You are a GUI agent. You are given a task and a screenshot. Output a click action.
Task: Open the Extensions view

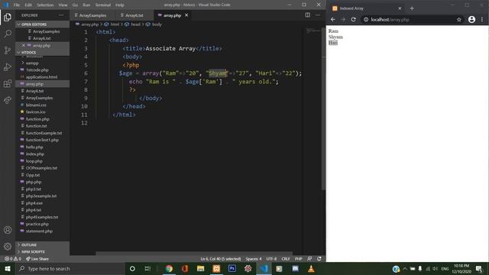(x=8, y=83)
